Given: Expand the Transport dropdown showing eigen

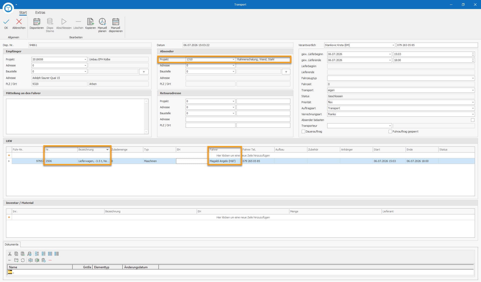Looking at the screenshot, I should [x=473, y=90].
